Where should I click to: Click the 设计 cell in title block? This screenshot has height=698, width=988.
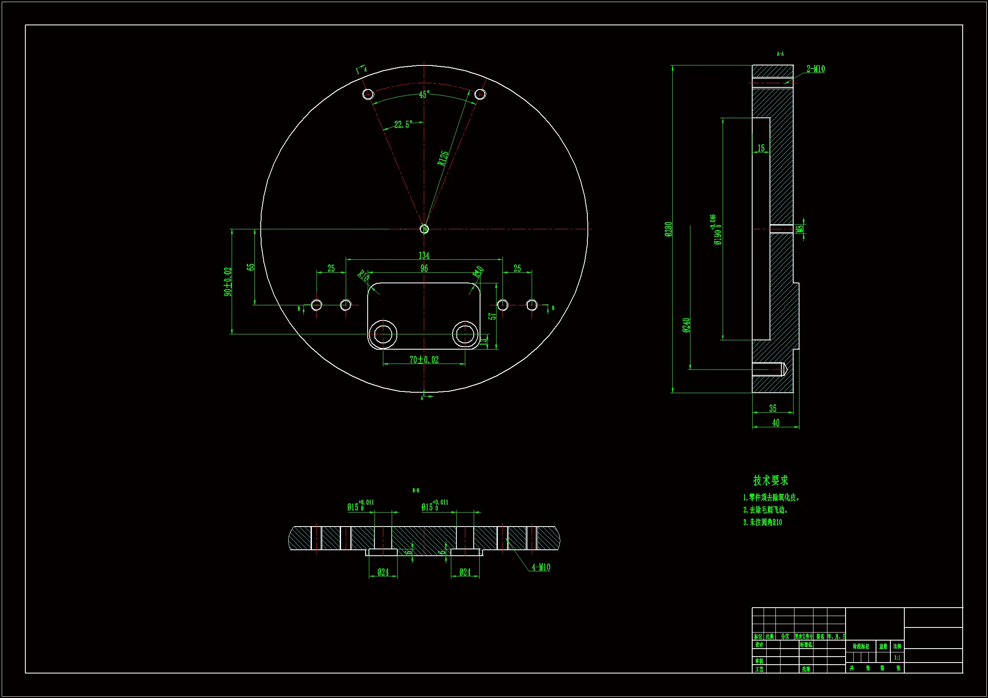pyautogui.click(x=759, y=645)
